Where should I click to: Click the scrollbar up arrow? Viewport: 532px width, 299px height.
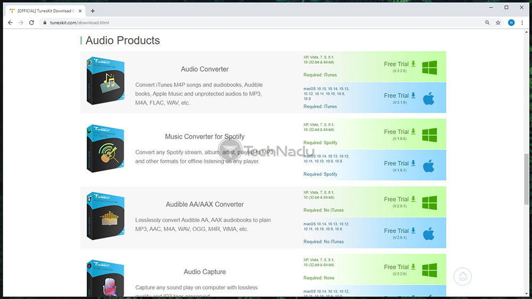click(526, 32)
